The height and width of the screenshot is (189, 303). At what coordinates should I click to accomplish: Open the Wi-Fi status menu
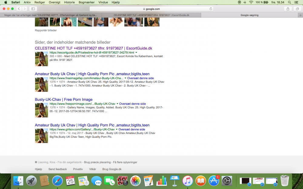click(x=251, y=2)
